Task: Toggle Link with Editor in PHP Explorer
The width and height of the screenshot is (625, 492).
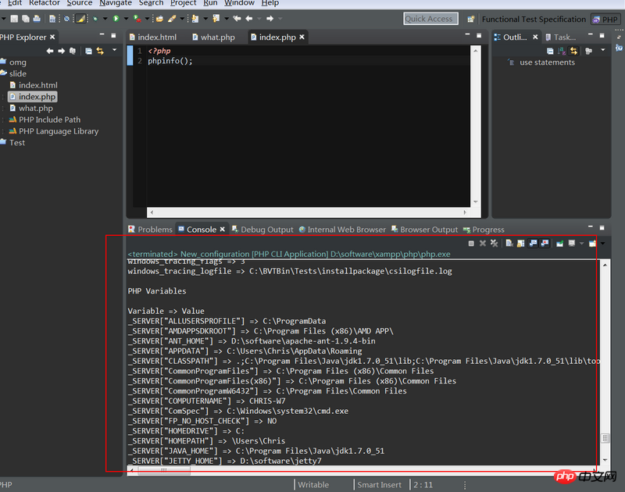Action: tap(100, 51)
